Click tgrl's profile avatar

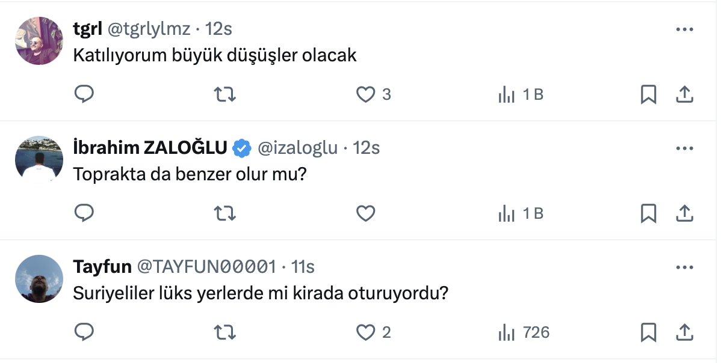click(x=39, y=41)
